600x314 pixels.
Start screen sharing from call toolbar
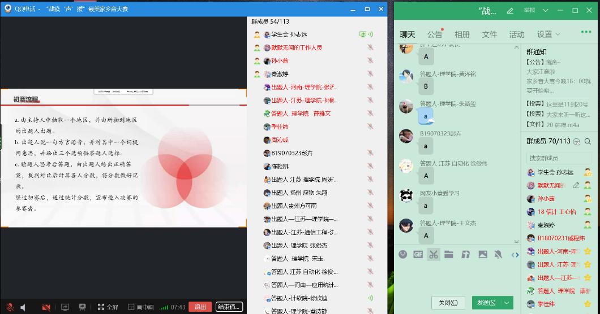[x=65, y=307]
